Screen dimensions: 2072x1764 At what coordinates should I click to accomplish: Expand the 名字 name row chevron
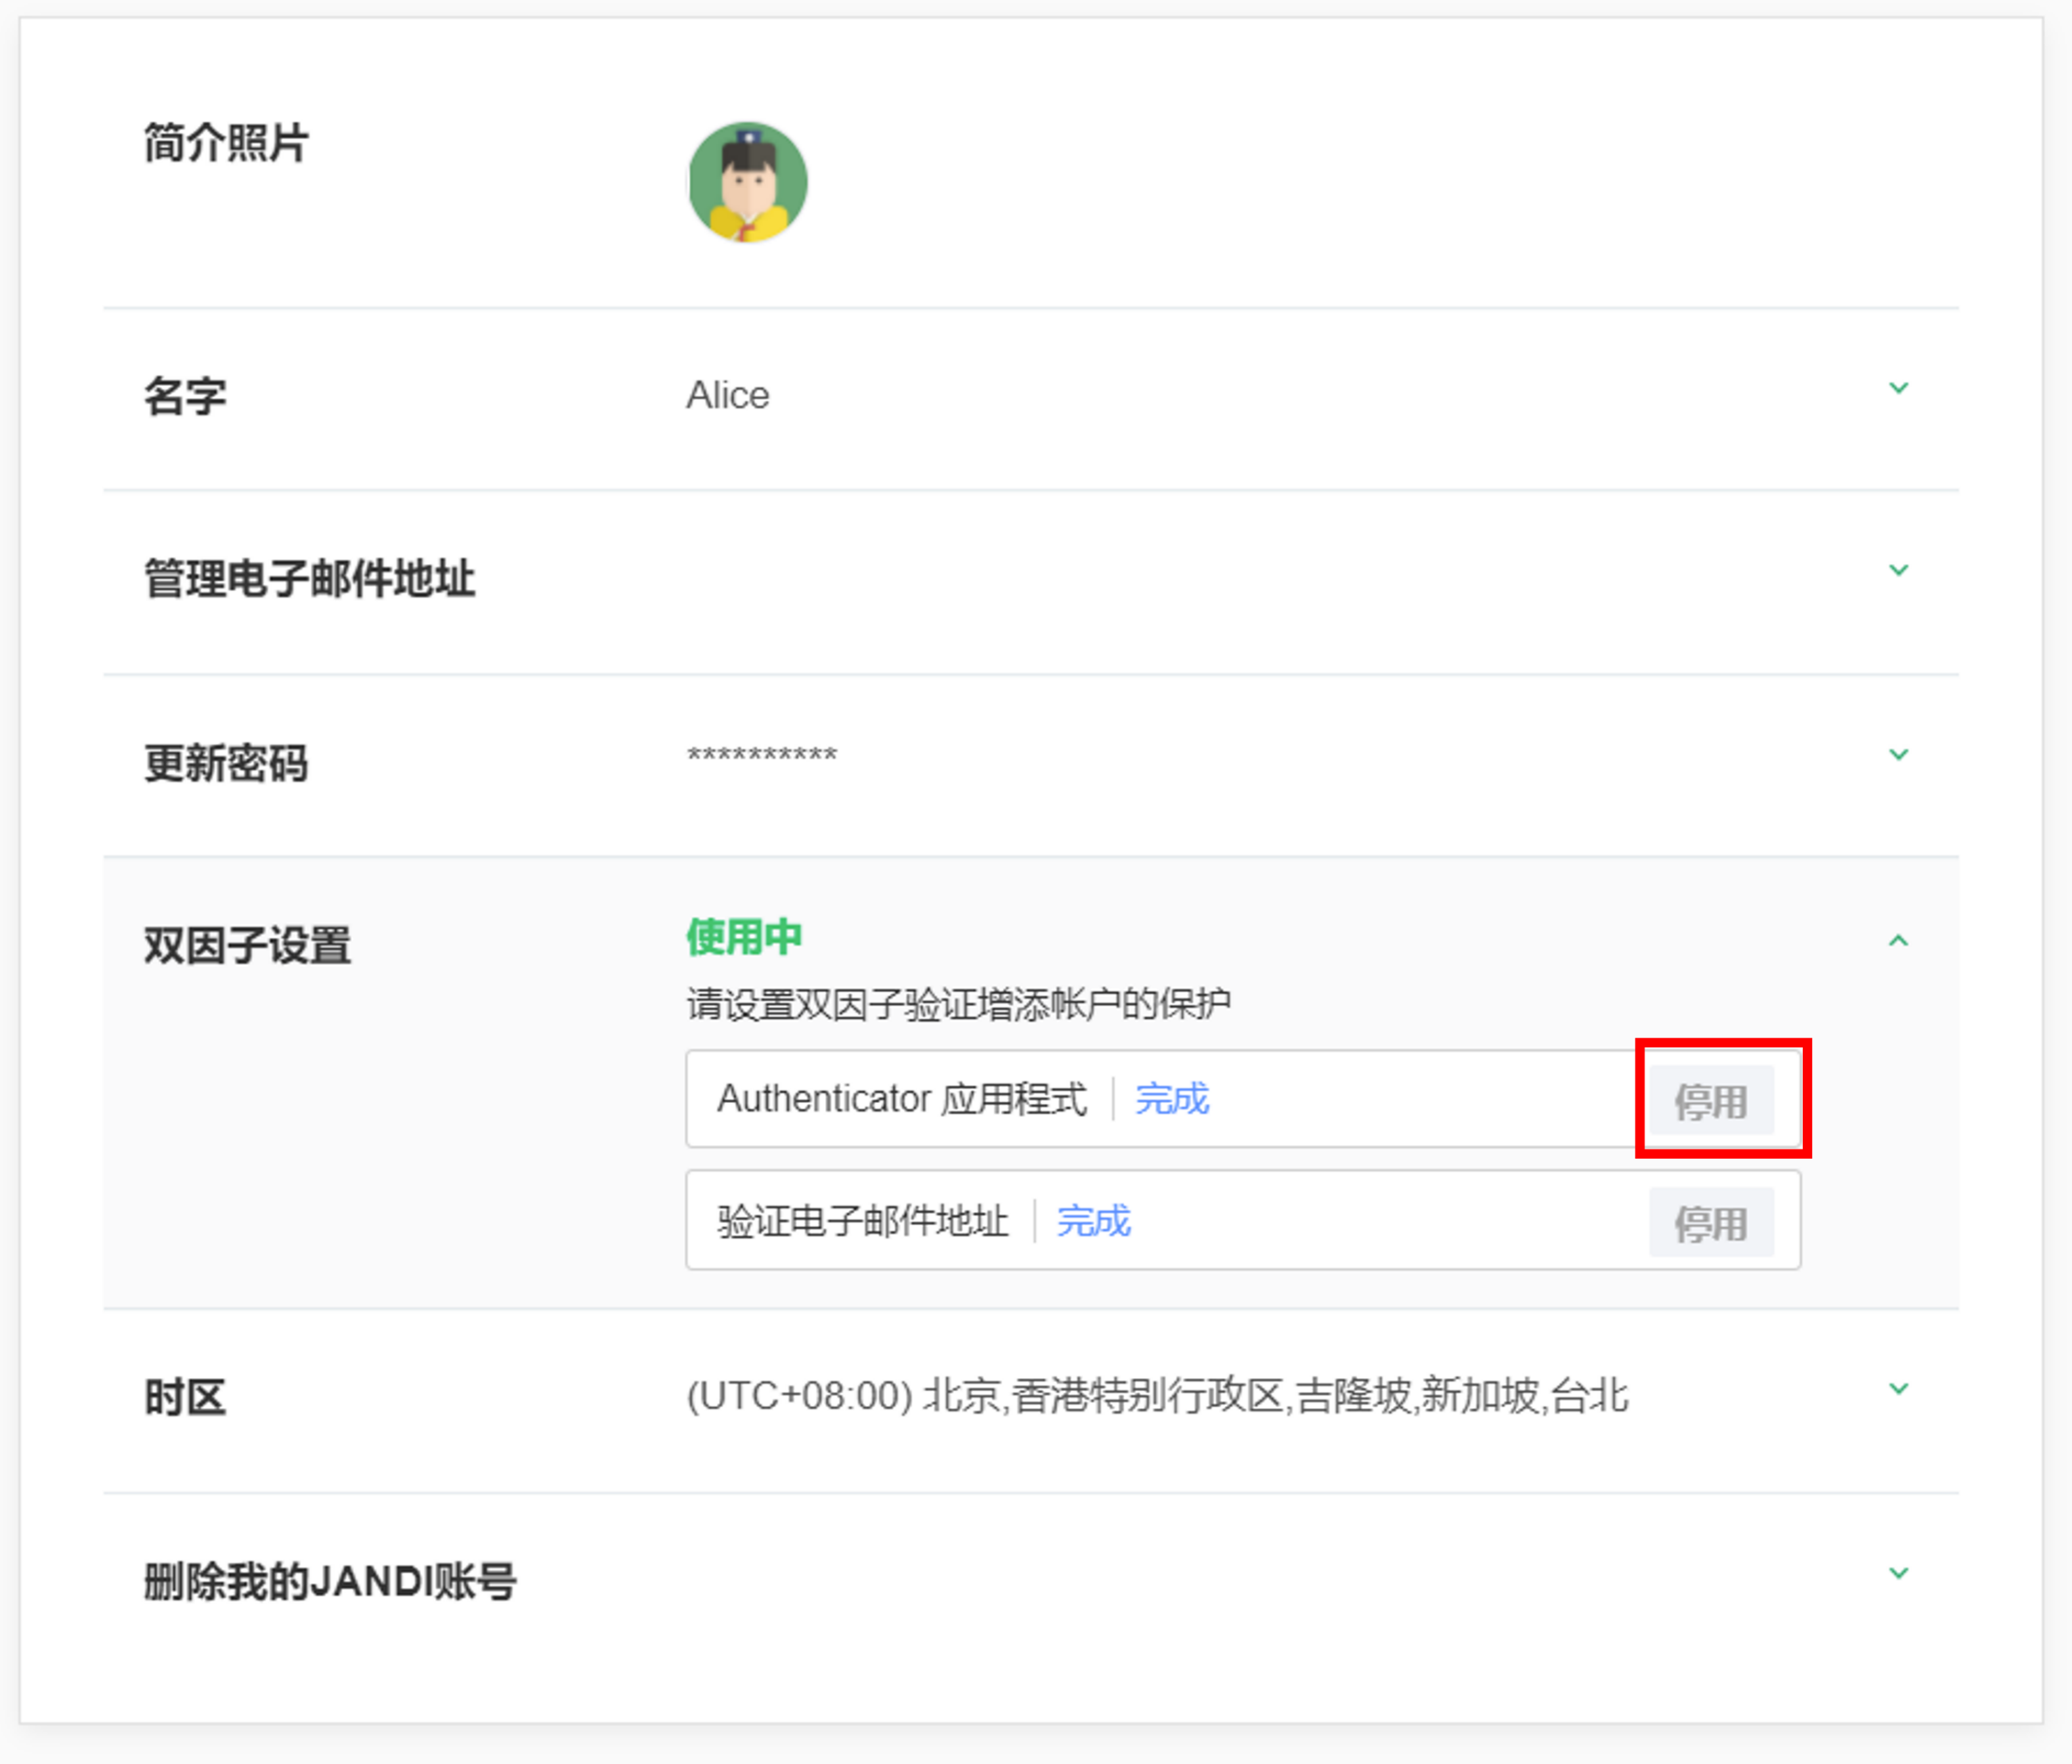(1897, 388)
